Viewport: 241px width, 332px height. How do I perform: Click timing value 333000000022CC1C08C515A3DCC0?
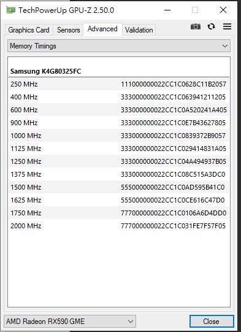(x=173, y=174)
